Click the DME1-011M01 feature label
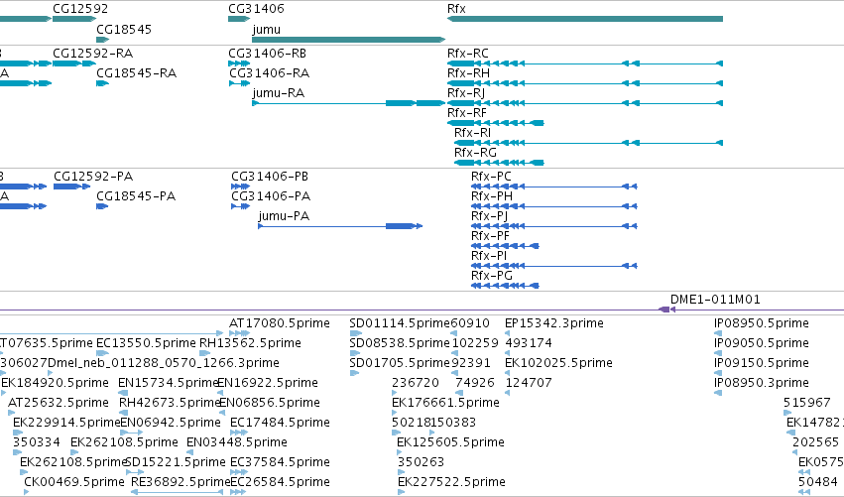The image size is (844, 497). (x=715, y=300)
